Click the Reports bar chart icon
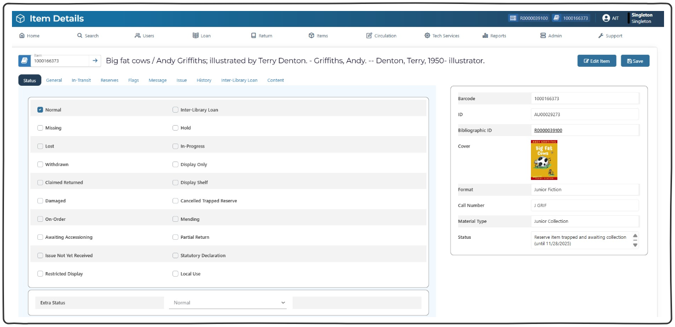675x327 pixels. tap(485, 36)
